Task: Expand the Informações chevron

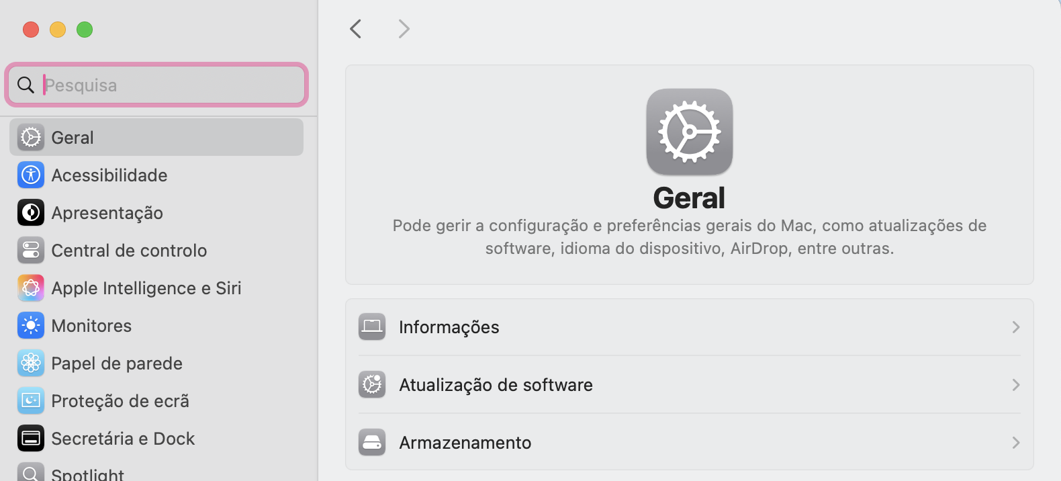Action: [1016, 327]
